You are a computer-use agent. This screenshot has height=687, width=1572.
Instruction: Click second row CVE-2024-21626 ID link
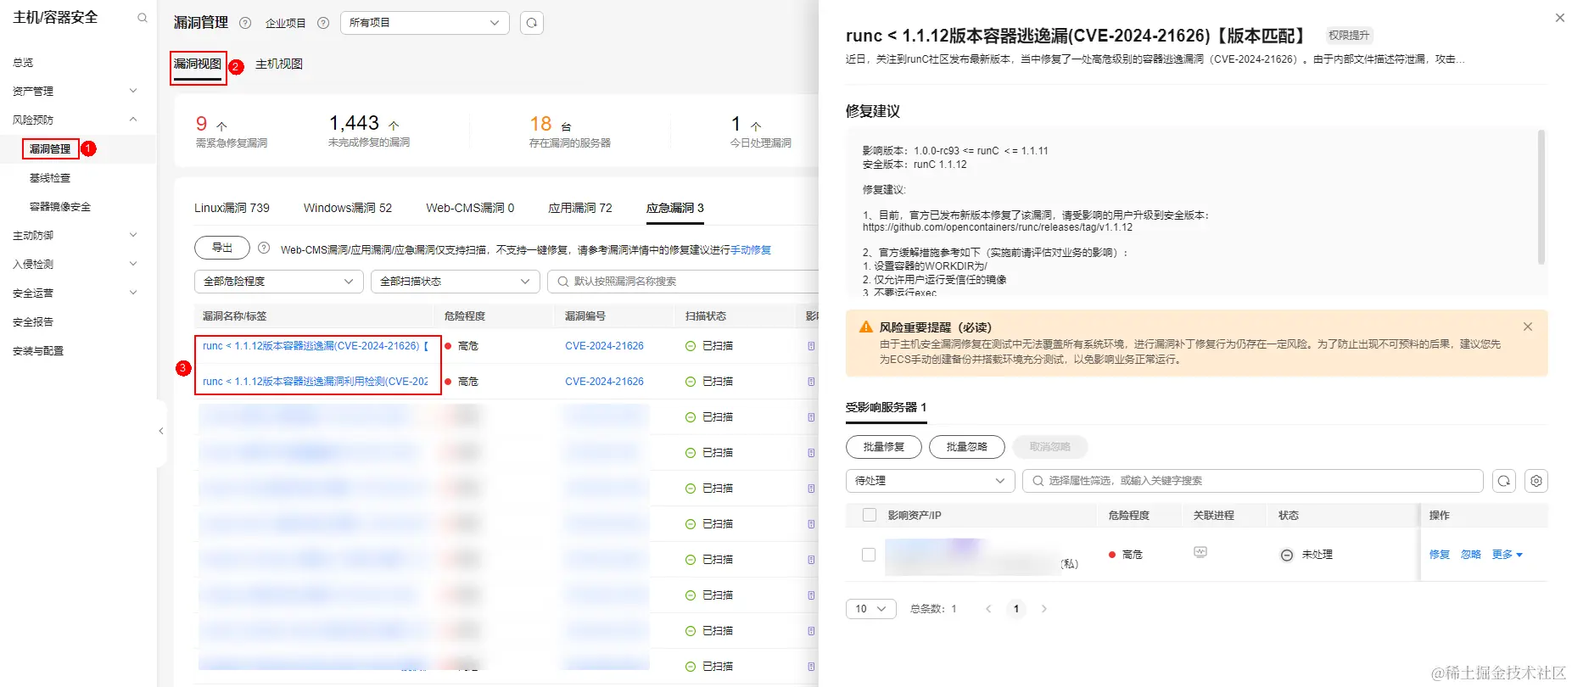[604, 382]
